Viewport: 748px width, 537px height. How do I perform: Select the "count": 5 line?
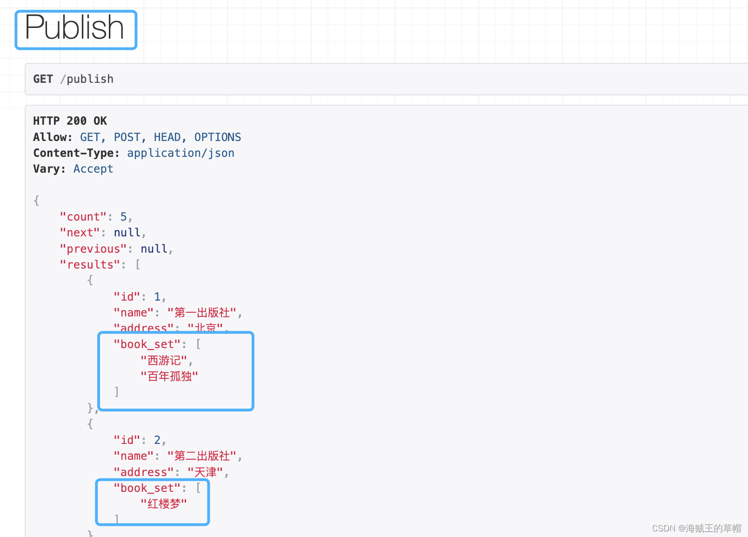[96, 217]
